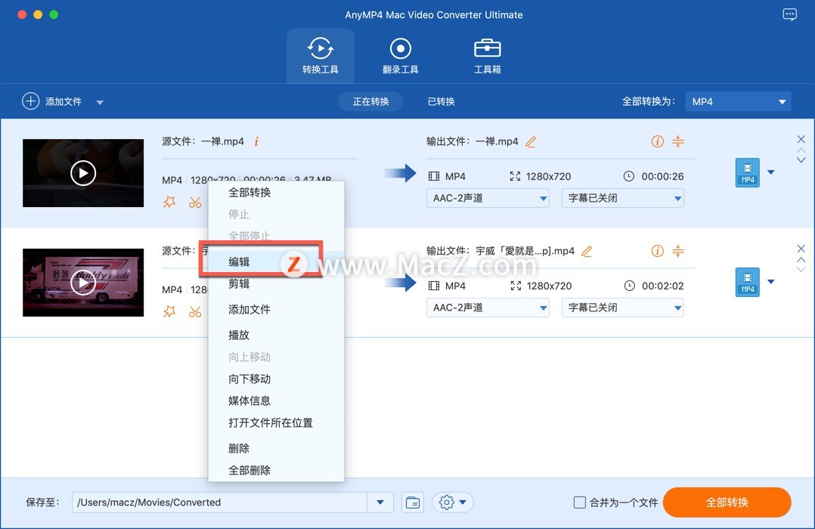
Task: Open media info icon for 宇威 output
Action: [657, 251]
